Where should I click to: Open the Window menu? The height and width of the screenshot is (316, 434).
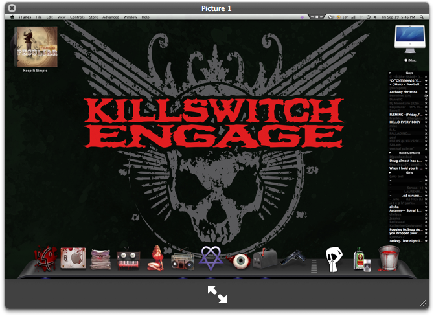(130, 17)
